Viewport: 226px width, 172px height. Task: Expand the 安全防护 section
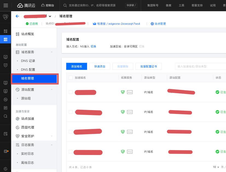coord(52,136)
